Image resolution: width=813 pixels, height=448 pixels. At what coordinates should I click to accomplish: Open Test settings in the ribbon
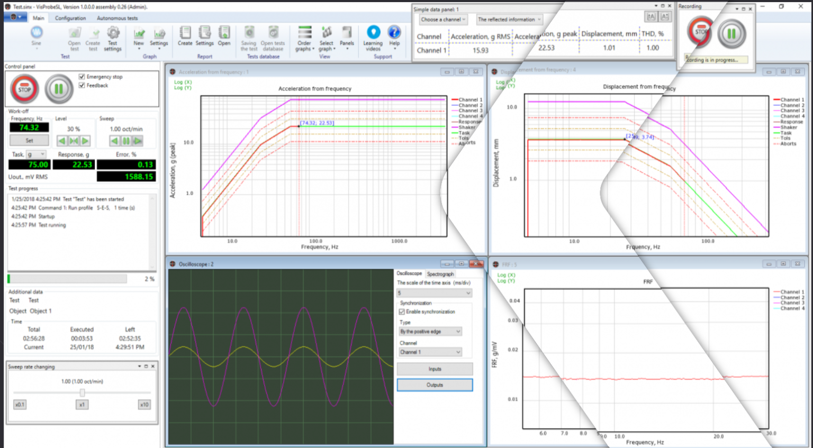click(112, 39)
